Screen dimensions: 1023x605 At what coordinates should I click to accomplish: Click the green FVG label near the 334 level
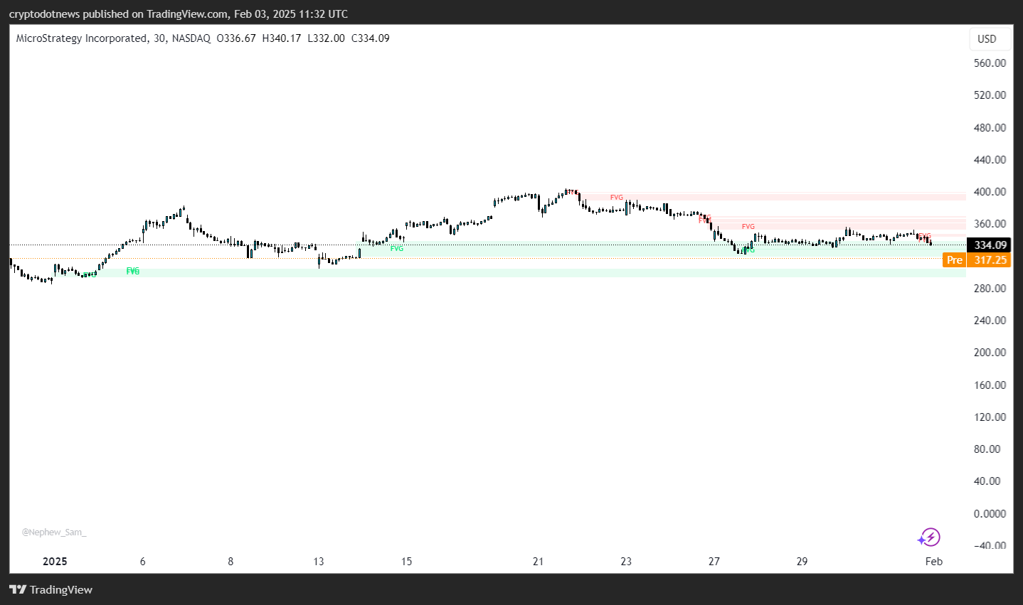tap(396, 248)
